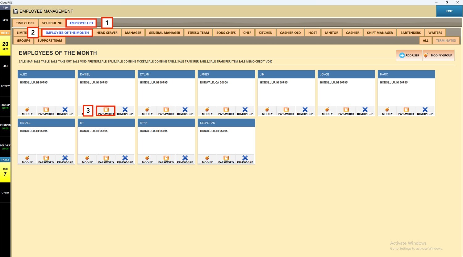Open the Pickup sidebar button
The width and height of the screenshot is (463, 257).
(x=5, y=106)
